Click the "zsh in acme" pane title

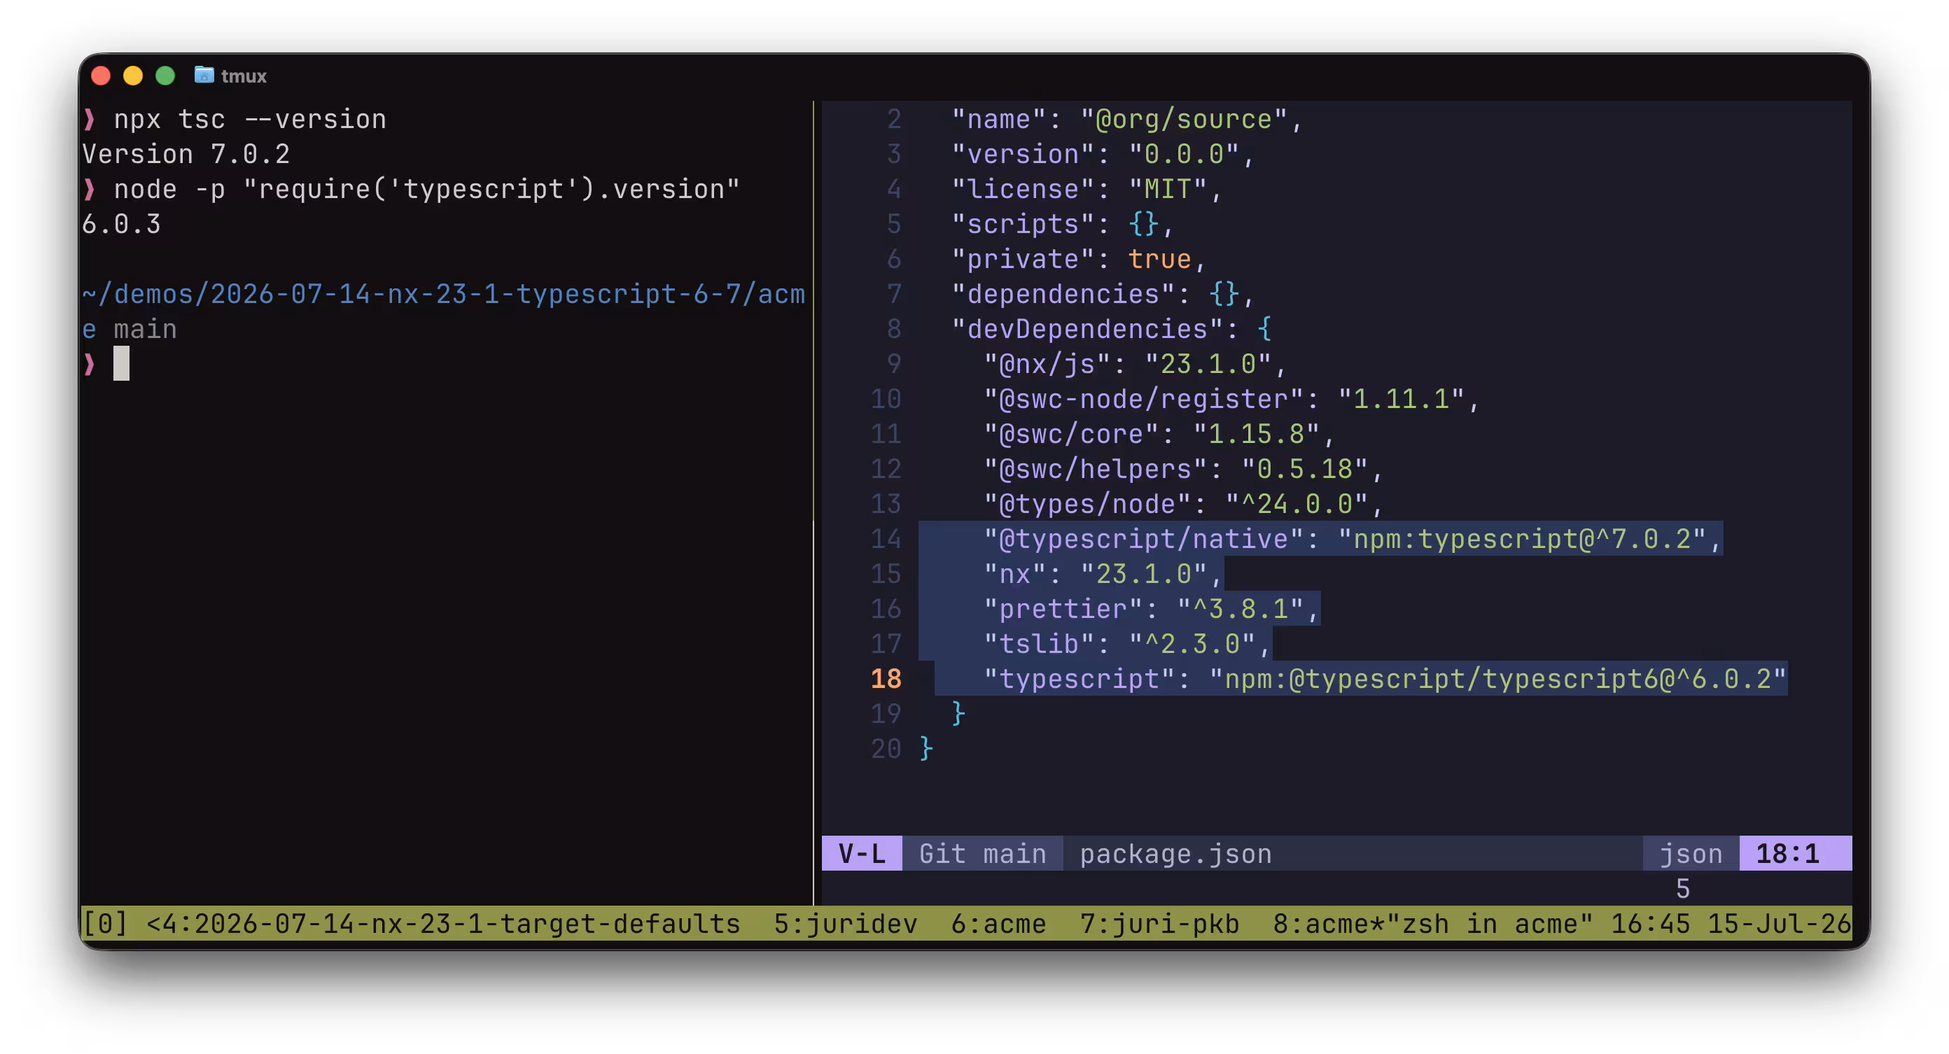click(1489, 924)
